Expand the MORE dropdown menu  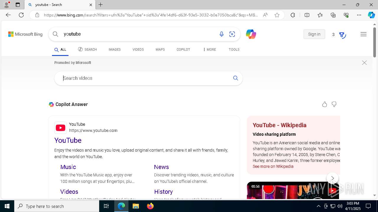[x=209, y=49]
